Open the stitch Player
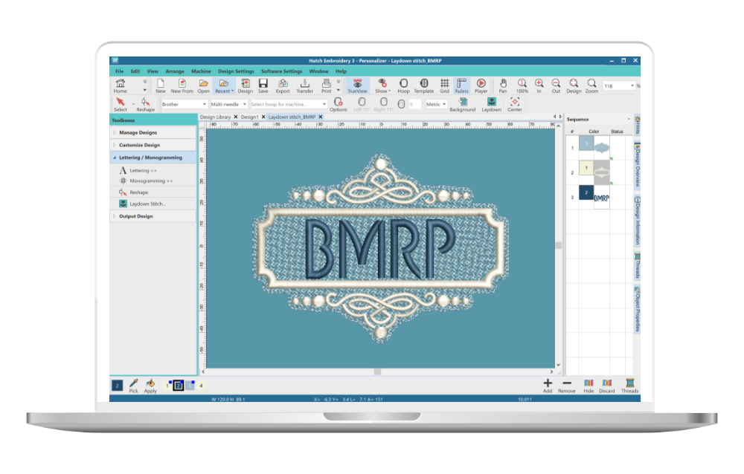This screenshot has height=474, width=744. [x=481, y=85]
